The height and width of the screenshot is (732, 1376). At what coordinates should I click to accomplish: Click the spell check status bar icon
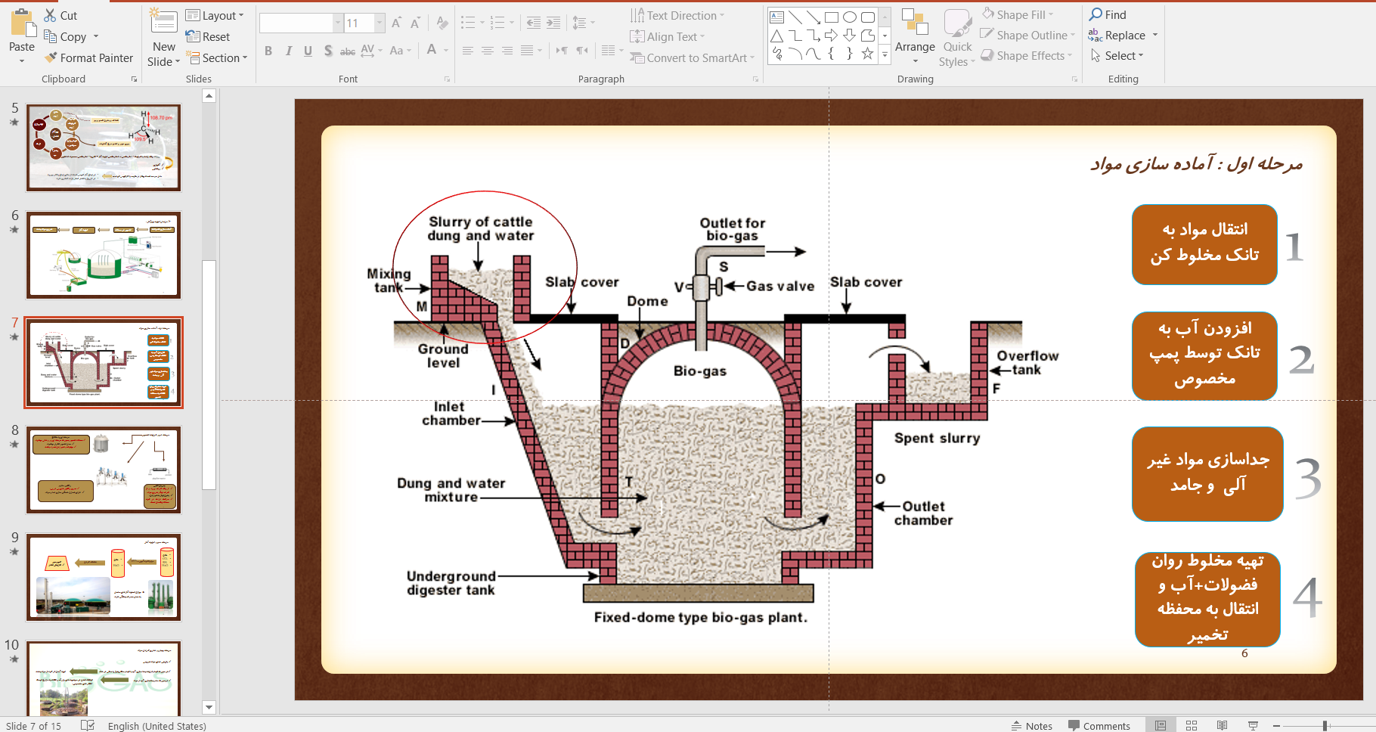(x=88, y=725)
